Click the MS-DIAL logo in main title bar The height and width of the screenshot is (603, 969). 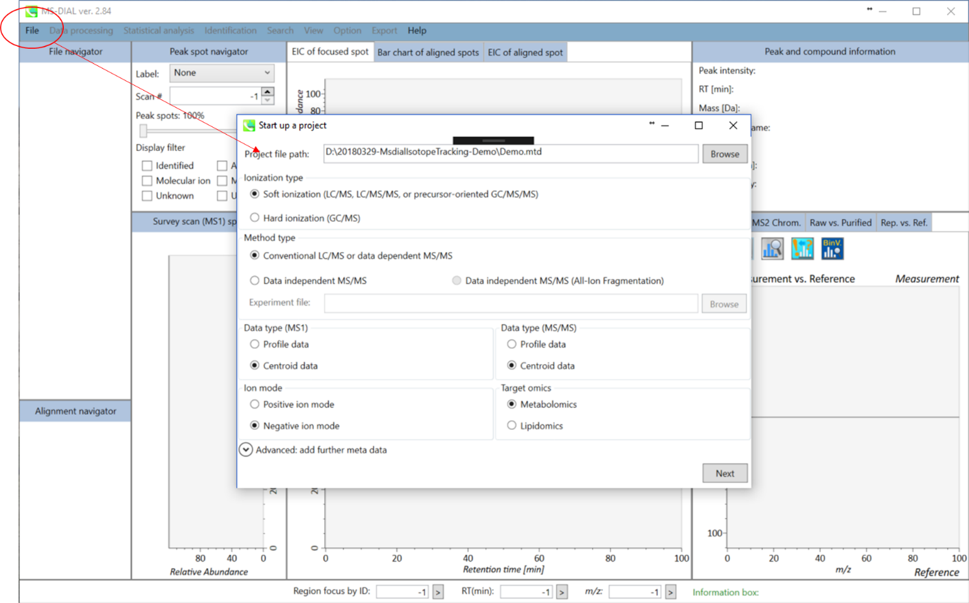pos(31,11)
